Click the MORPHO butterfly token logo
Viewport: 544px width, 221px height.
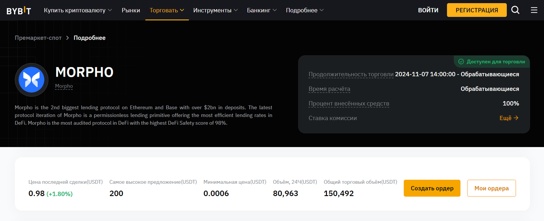pos(32,80)
